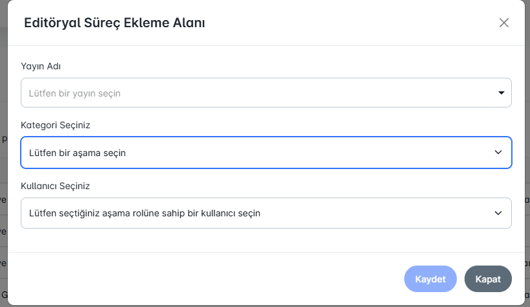Click the chevron in the Kullanıcı dropdown
This screenshot has width=530, height=307.
pos(498,212)
